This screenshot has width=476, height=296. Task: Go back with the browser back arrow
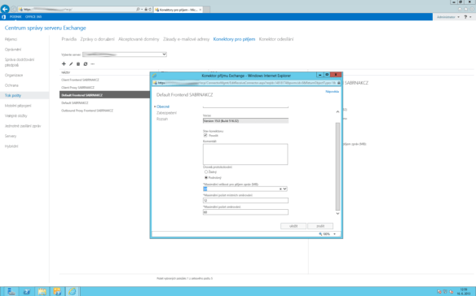5,9
